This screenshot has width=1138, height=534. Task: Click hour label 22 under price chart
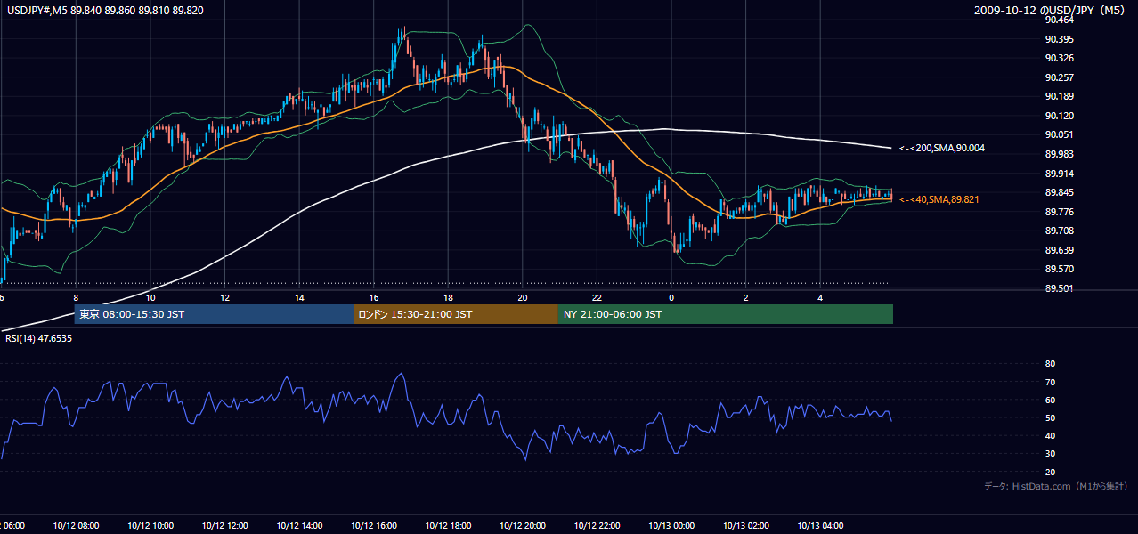tap(597, 297)
